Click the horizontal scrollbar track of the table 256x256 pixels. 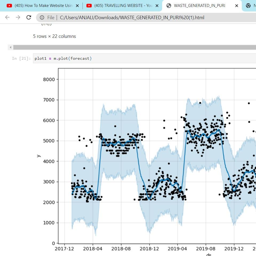coord(133,47)
